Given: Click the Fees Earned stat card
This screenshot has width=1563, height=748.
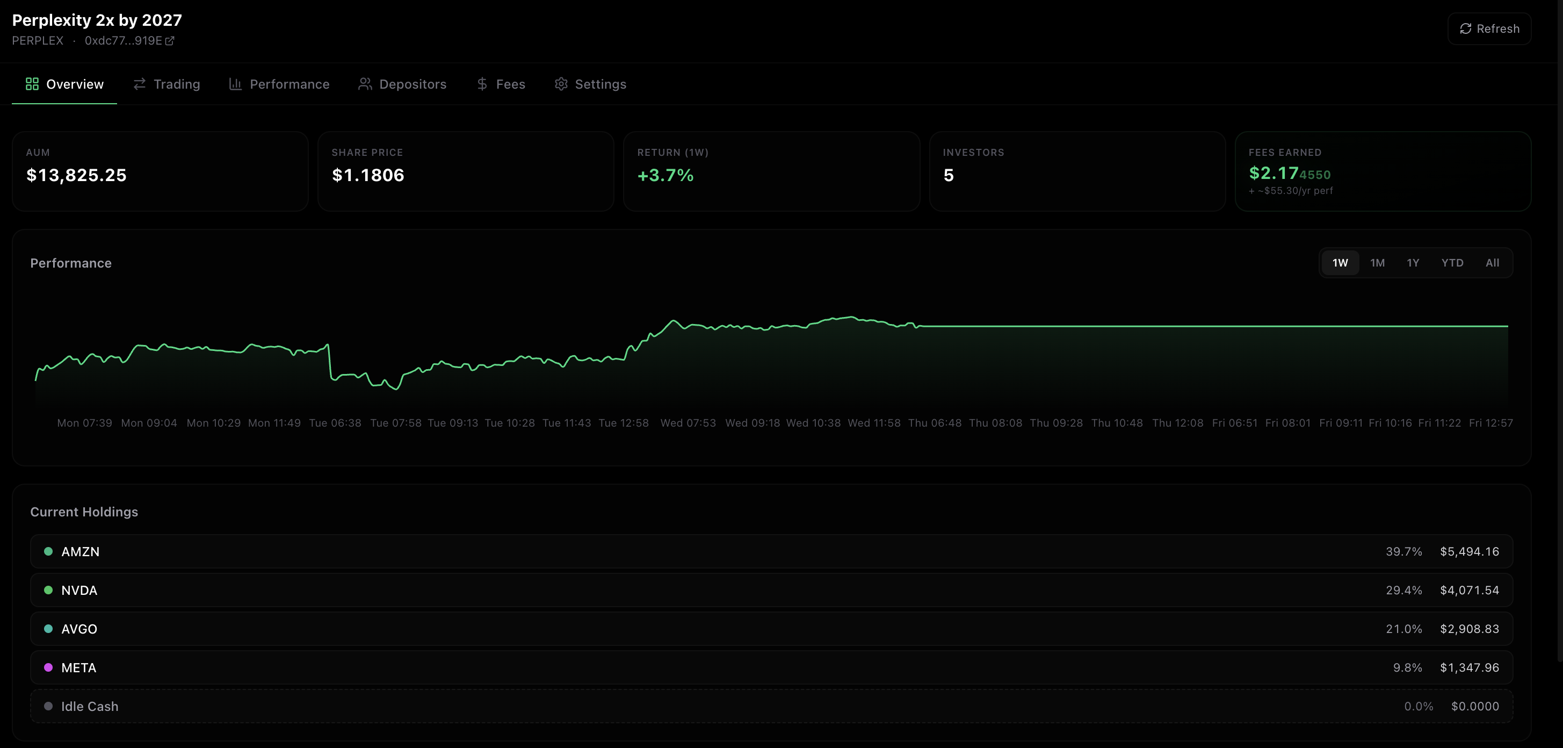Looking at the screenshot, I should click(1382, 171).
